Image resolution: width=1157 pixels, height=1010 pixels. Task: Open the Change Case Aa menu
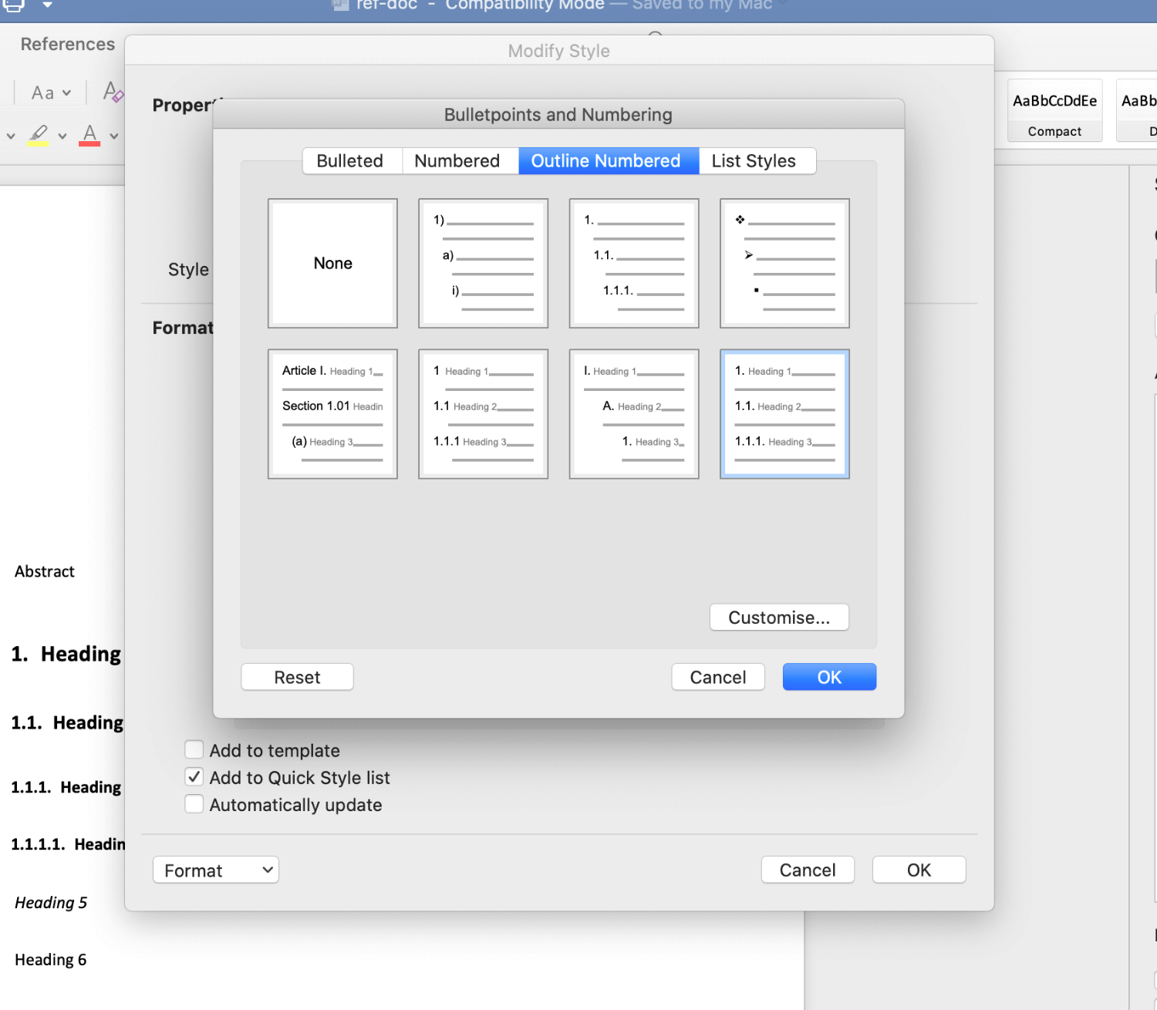pyautogui.click(x=51, y=93)
